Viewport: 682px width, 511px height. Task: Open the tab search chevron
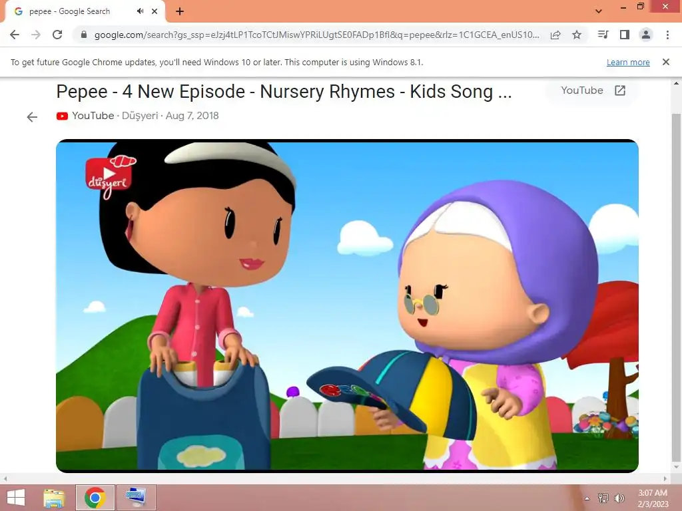[x=599, y=11]
